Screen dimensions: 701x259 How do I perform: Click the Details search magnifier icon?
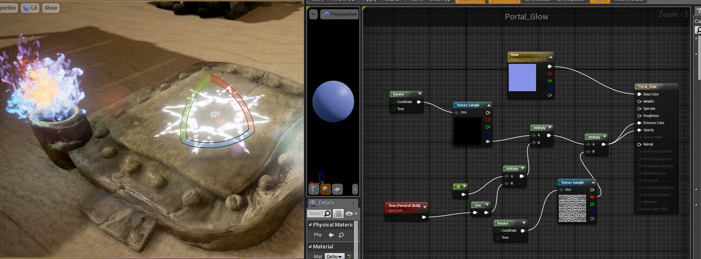coord(327,214)
